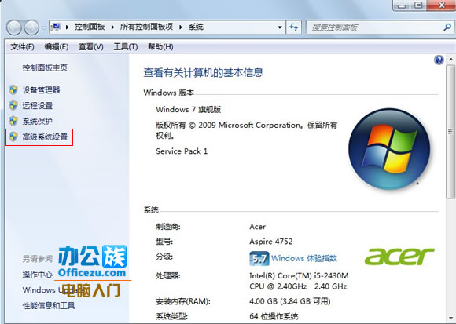
Task: Open Windows 体验指数 link
Action: click(304, 258)
